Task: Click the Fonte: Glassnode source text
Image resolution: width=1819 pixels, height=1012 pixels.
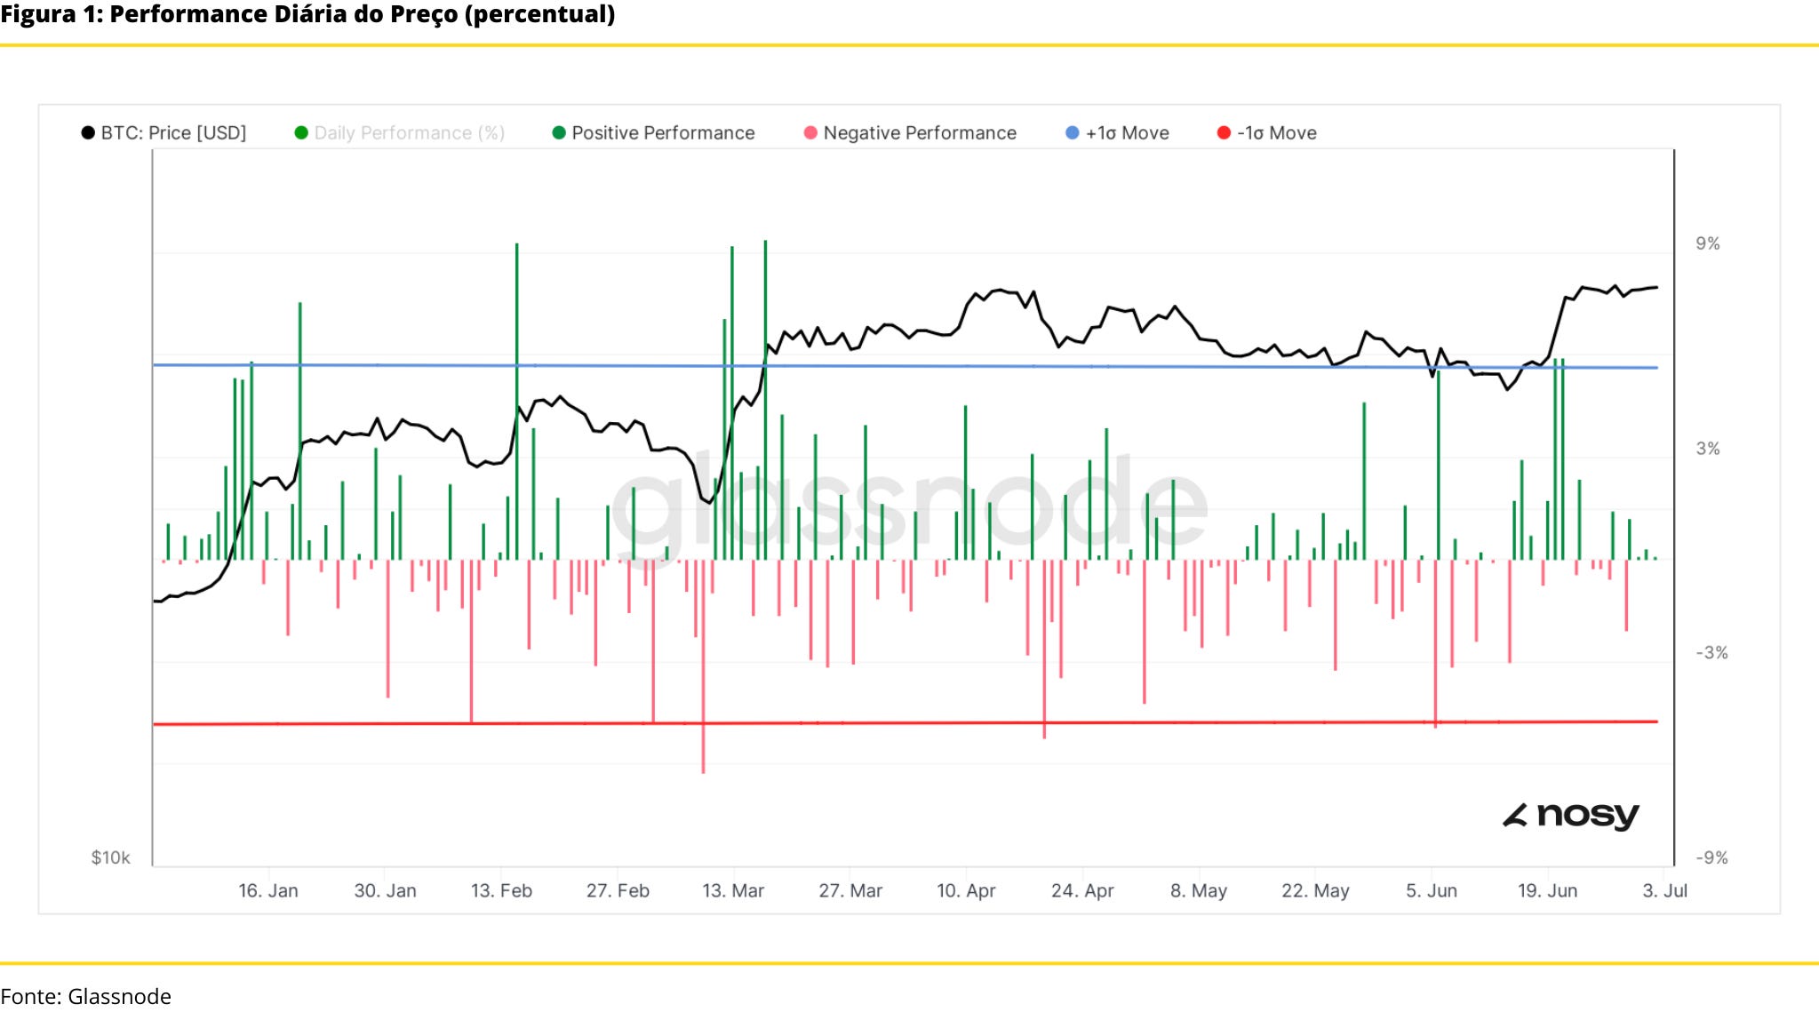Action: pos(86,996)
